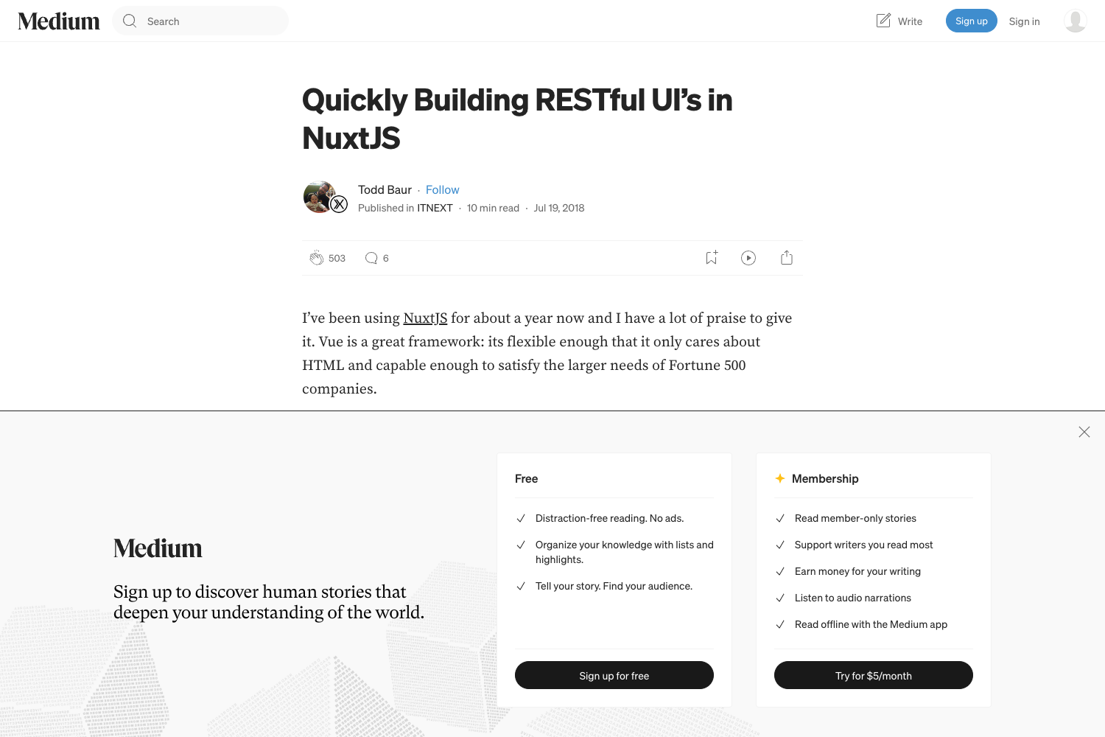Image resolution: width=1105 pixels, height=737 pixels.
Task: Click the Medium logo
Action: point(58,21)
